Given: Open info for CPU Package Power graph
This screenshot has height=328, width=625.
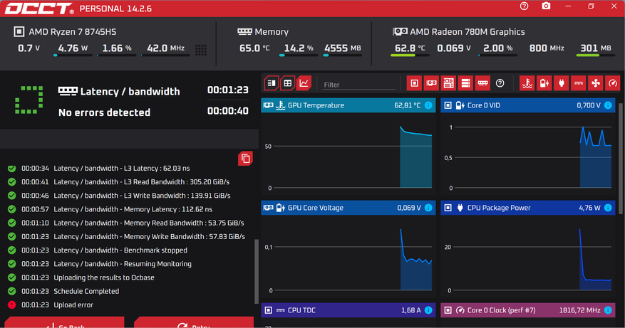Looking at the screenshot, I should coord(608,208).
